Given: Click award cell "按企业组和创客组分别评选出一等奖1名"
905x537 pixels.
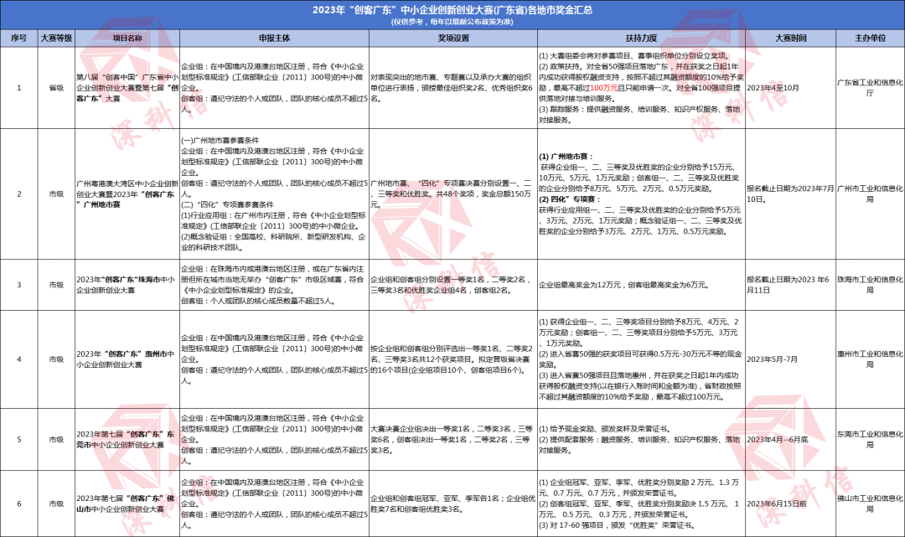Looking at the screenshot, I should [453, 359].
